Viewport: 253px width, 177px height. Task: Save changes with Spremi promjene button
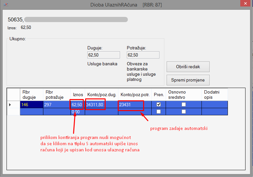188,80
